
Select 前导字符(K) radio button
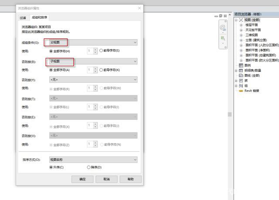(101, 70)
